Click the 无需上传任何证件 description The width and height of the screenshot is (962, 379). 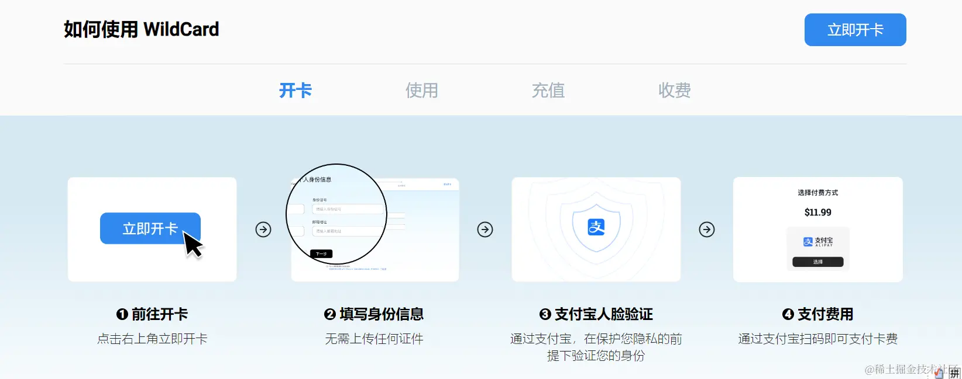pos(374,339)
